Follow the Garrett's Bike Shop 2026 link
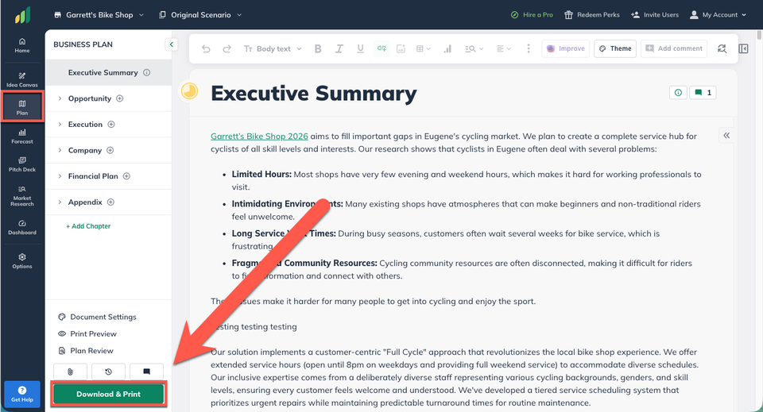This screenshot has width=763, height=412. [259, 137]
